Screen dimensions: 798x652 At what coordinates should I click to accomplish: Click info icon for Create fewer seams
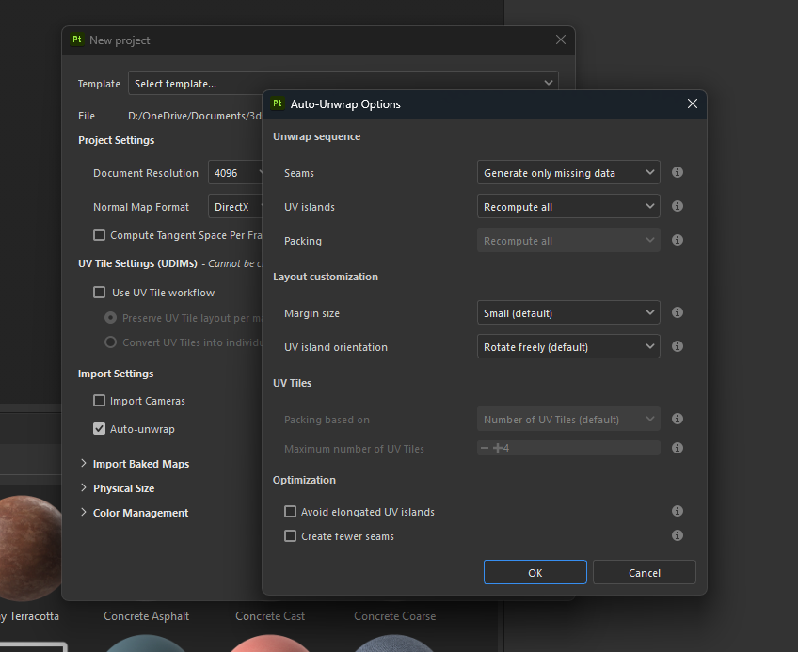(677, 535)
